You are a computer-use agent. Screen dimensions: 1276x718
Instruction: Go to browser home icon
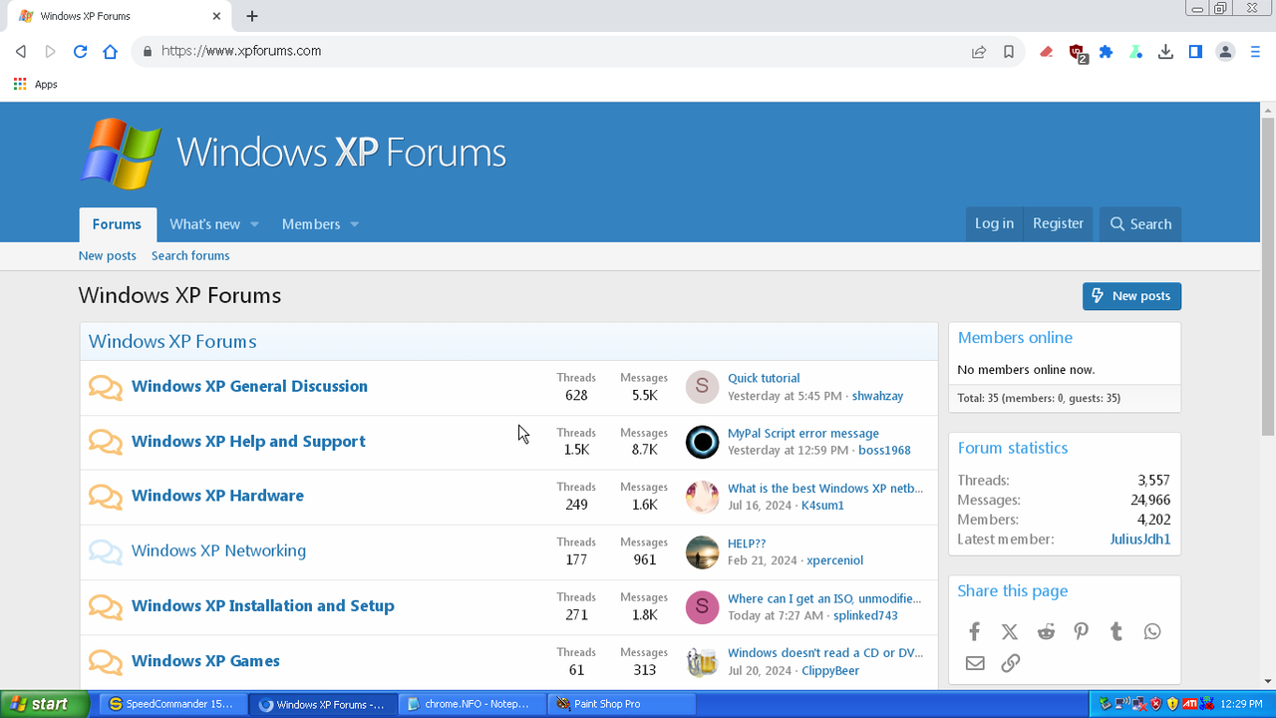[x=111, y=51]
